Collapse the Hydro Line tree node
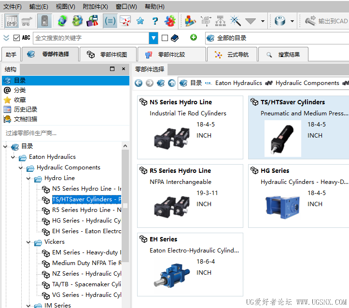 tap(29, 178)
